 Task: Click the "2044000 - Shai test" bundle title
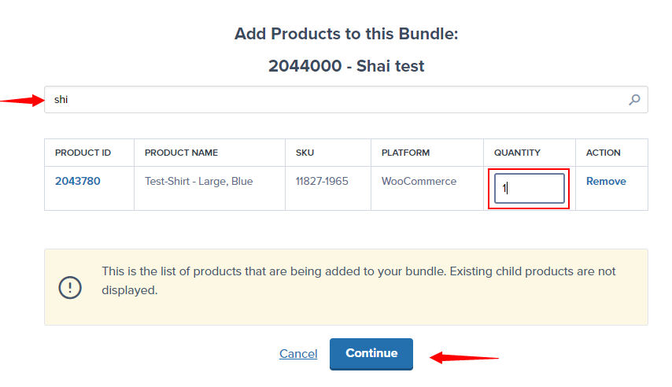tap(346, 66)
